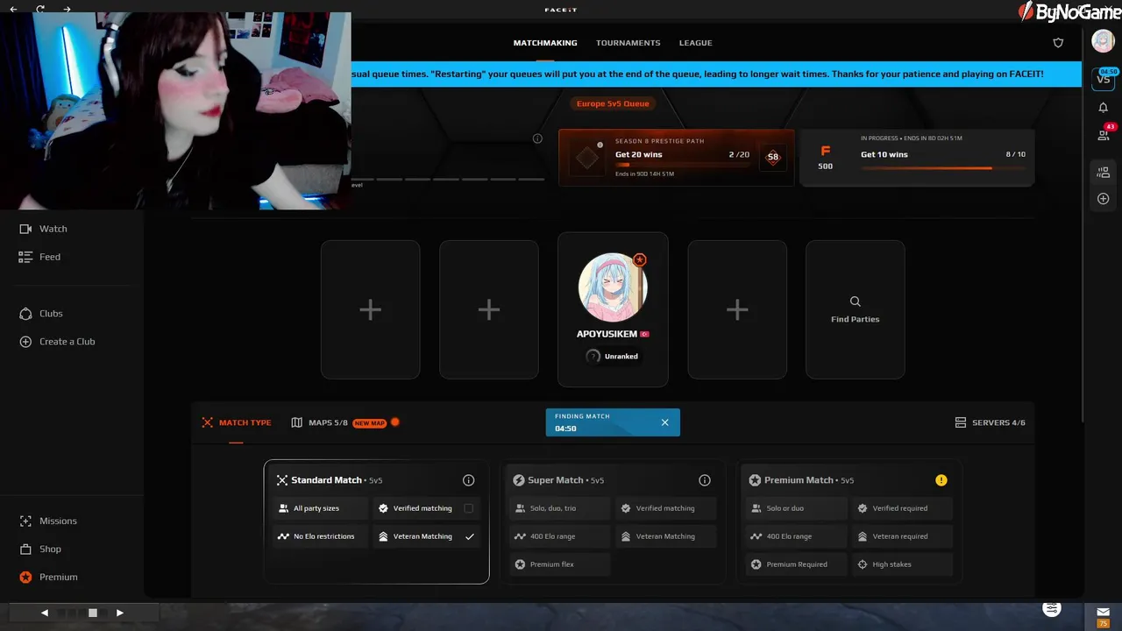The image size is (1122, 631).
Task: Go forward with the top bar arrow
Action: coord(67,10)
